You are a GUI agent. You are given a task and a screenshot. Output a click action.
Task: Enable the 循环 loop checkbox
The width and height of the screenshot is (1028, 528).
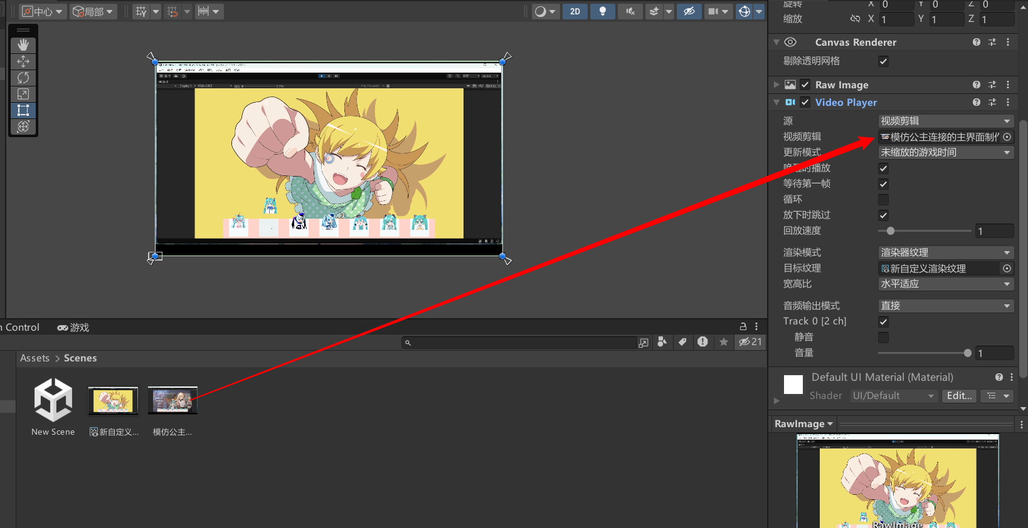883,200
